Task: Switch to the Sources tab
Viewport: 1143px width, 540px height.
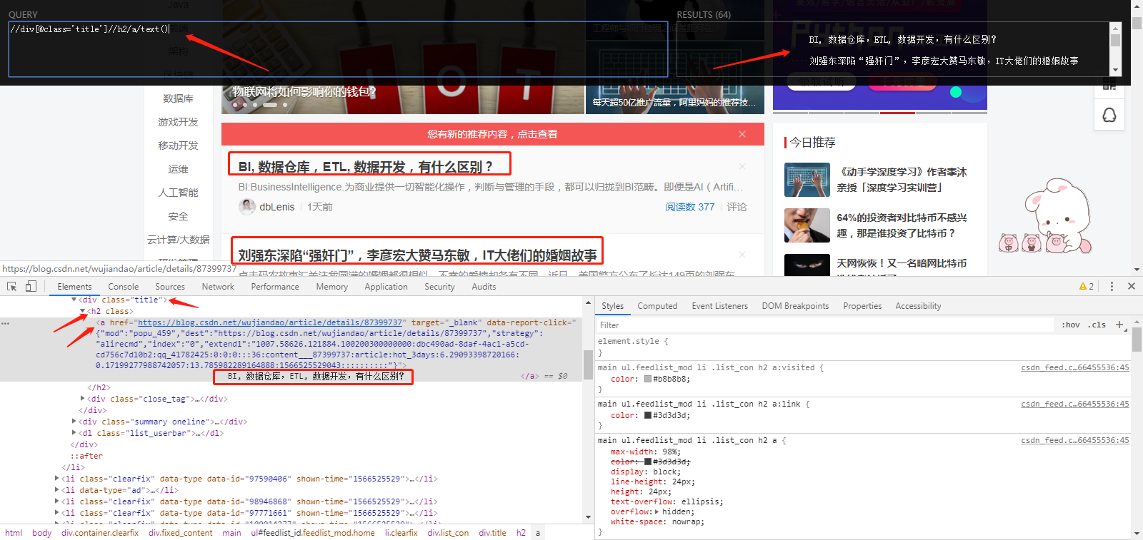Action: pos(170,286)
